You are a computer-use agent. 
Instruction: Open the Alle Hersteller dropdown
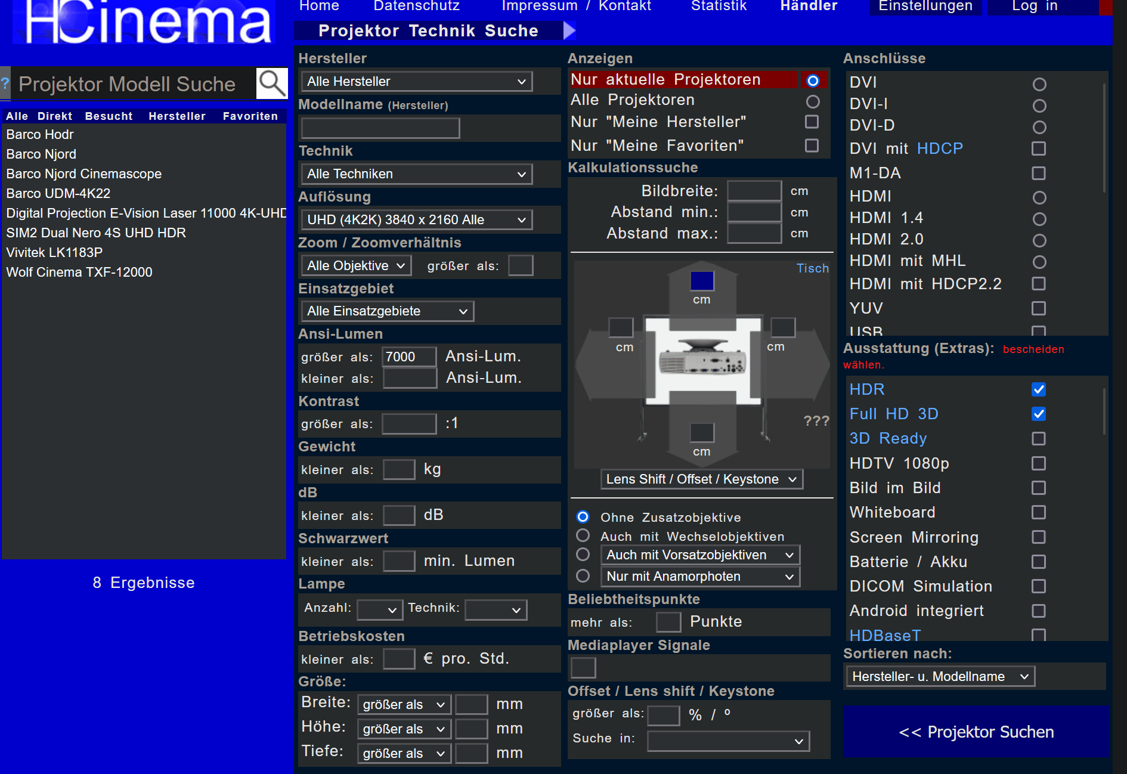(416, 82)
